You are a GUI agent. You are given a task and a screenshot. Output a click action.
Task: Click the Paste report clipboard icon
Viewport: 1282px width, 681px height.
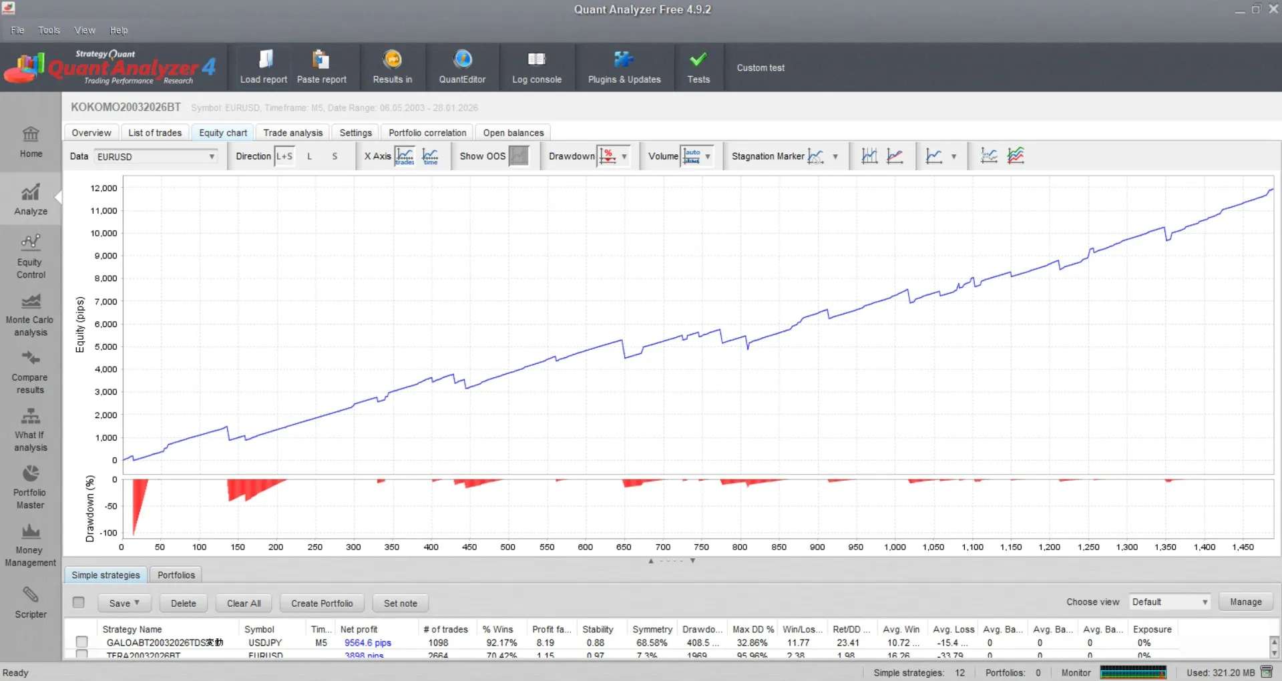tap(321, 59)
